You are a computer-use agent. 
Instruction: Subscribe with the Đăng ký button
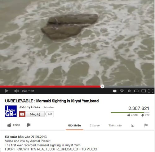point(32,114)
